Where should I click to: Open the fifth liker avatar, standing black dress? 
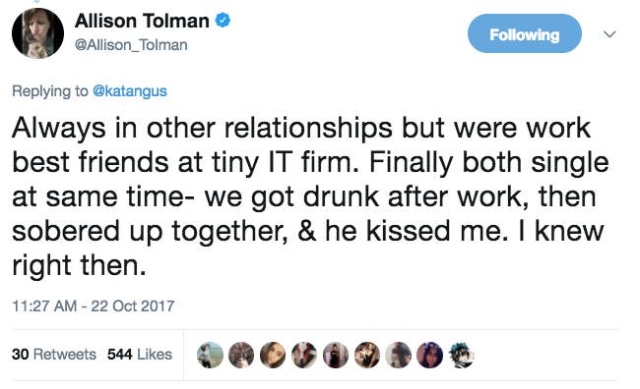click(x=336, y=355)
